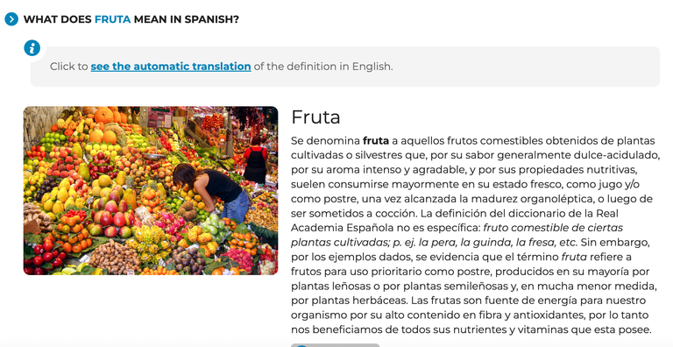673x347 pixels.
Task: Click the partially visible gray button below the definition
Action: 336,345
